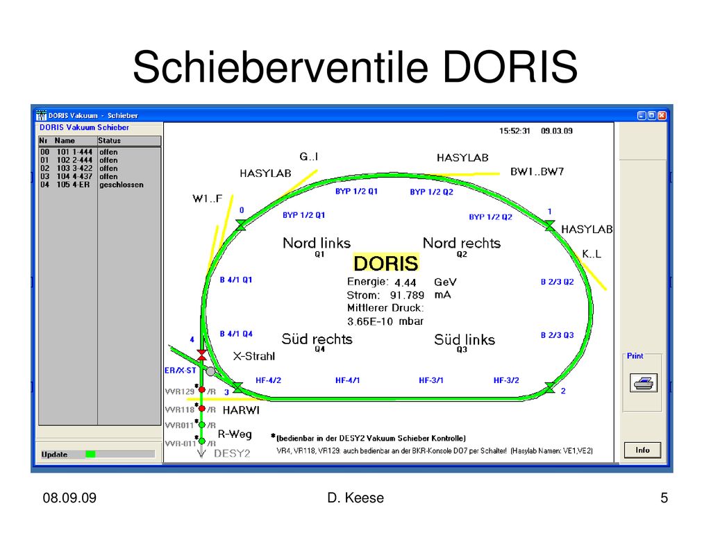Click the W1..F beamline label
711x533 pixels.
pos(207,198)
